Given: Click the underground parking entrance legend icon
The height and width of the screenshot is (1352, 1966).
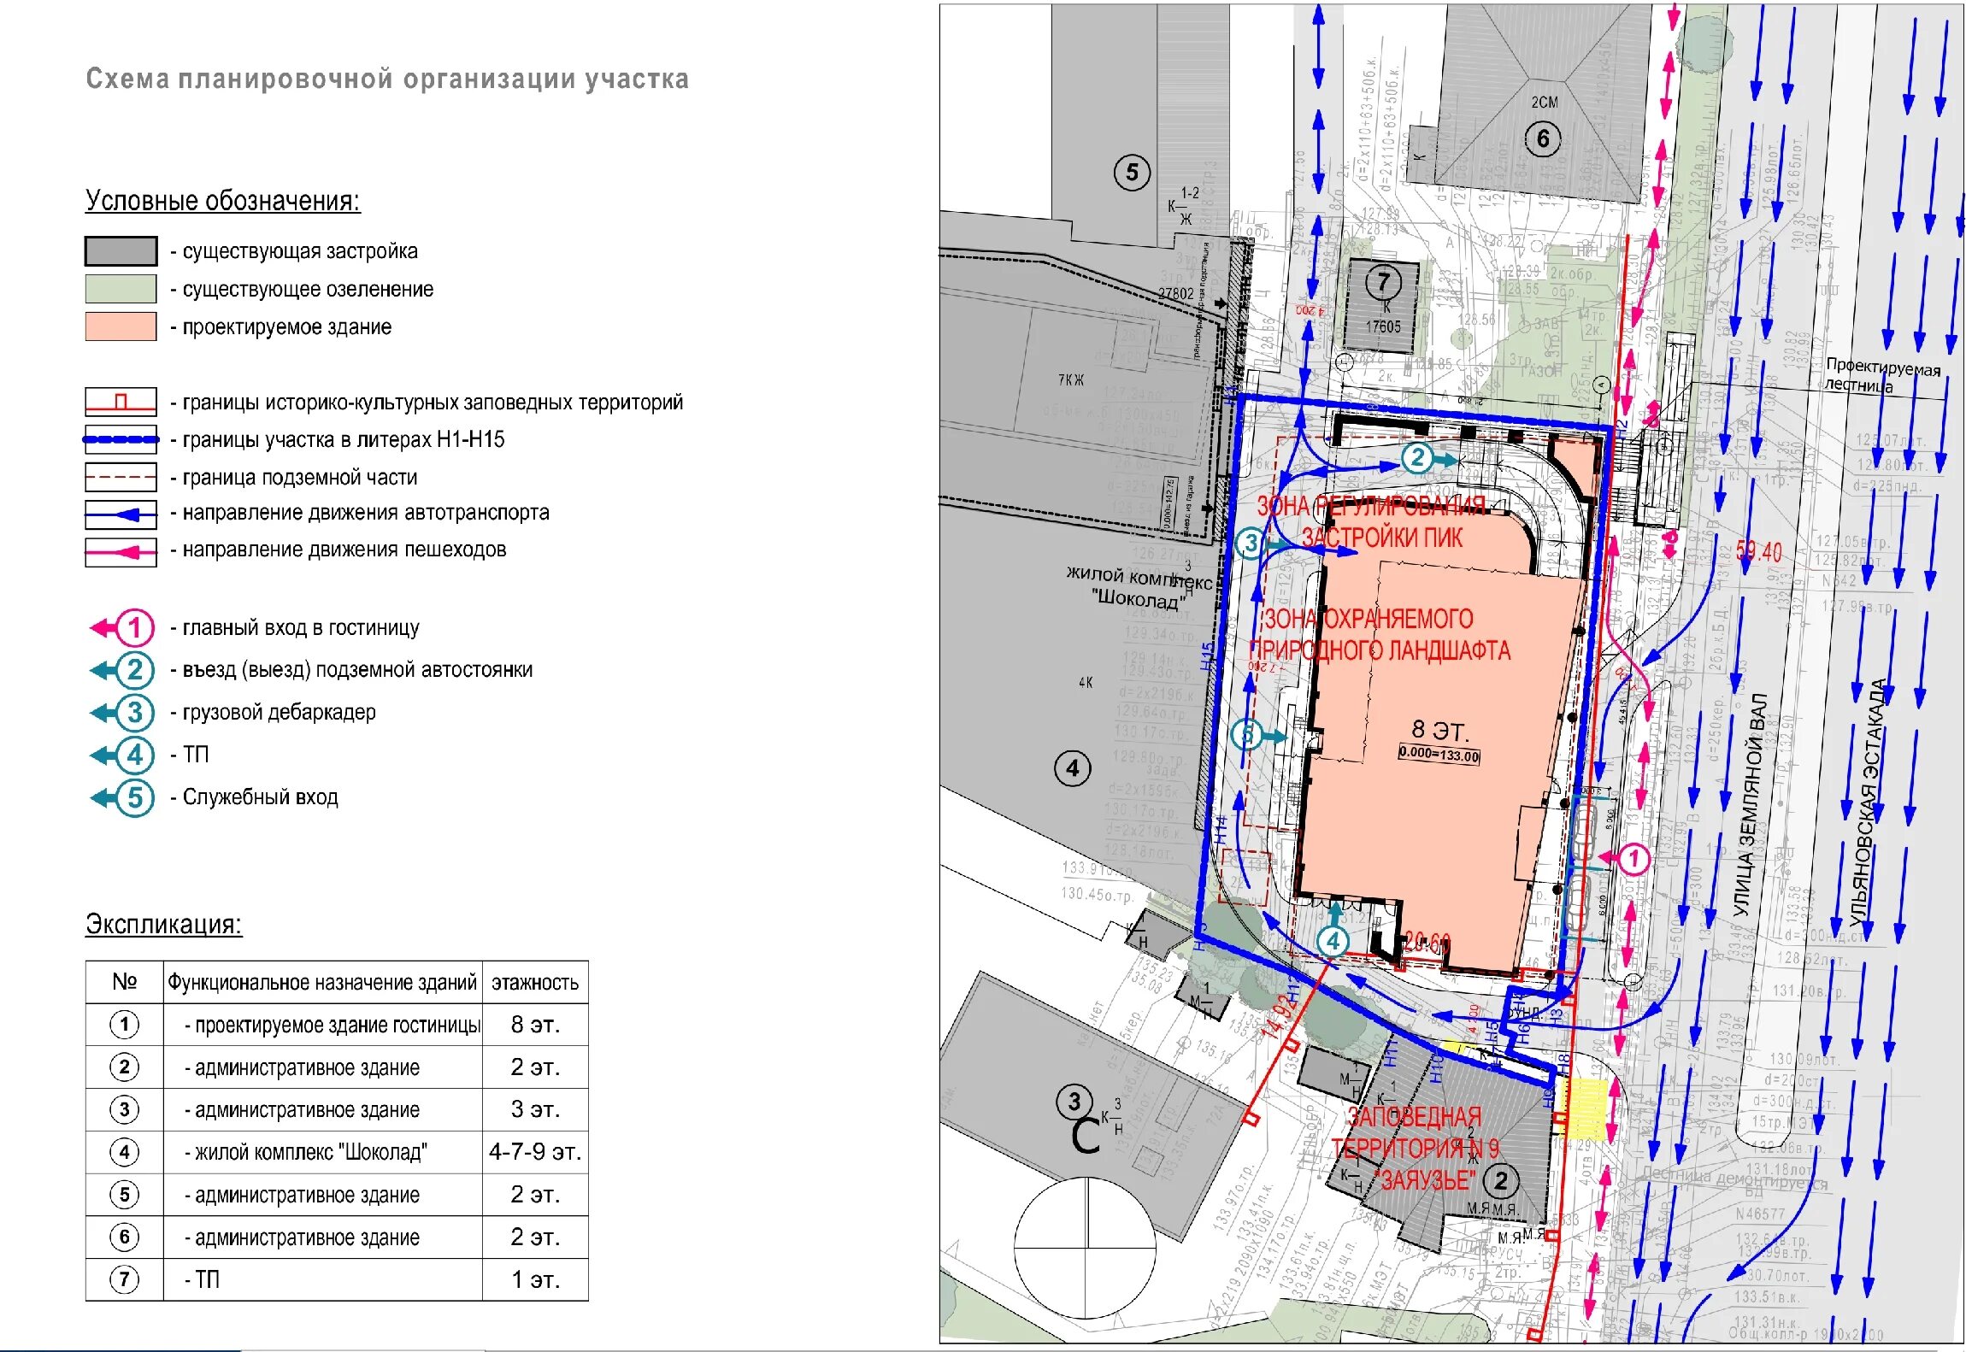Looking at the screenshot, I should (133, 670).
